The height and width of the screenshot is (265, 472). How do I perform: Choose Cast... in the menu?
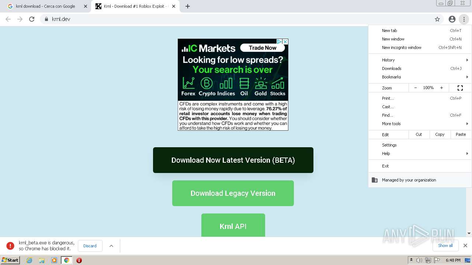coord(420,107)
